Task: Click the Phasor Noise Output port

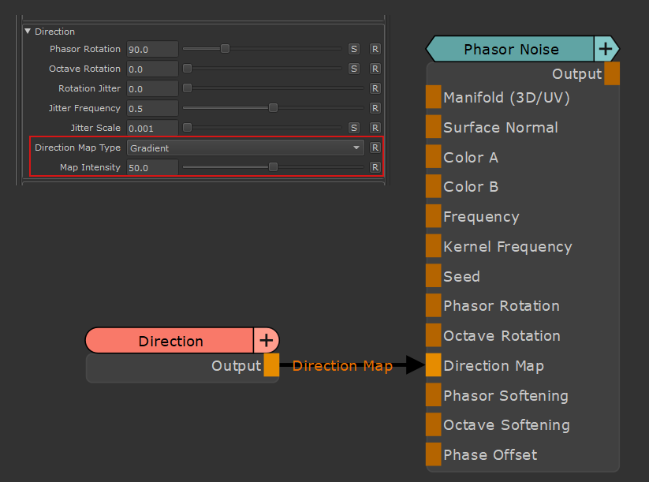Action: (x=612, y=73)
